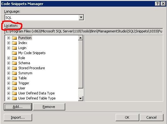Select the Role tree item label
The width and height of the screenshot is (167, 124).
click(x=22, y=58)
